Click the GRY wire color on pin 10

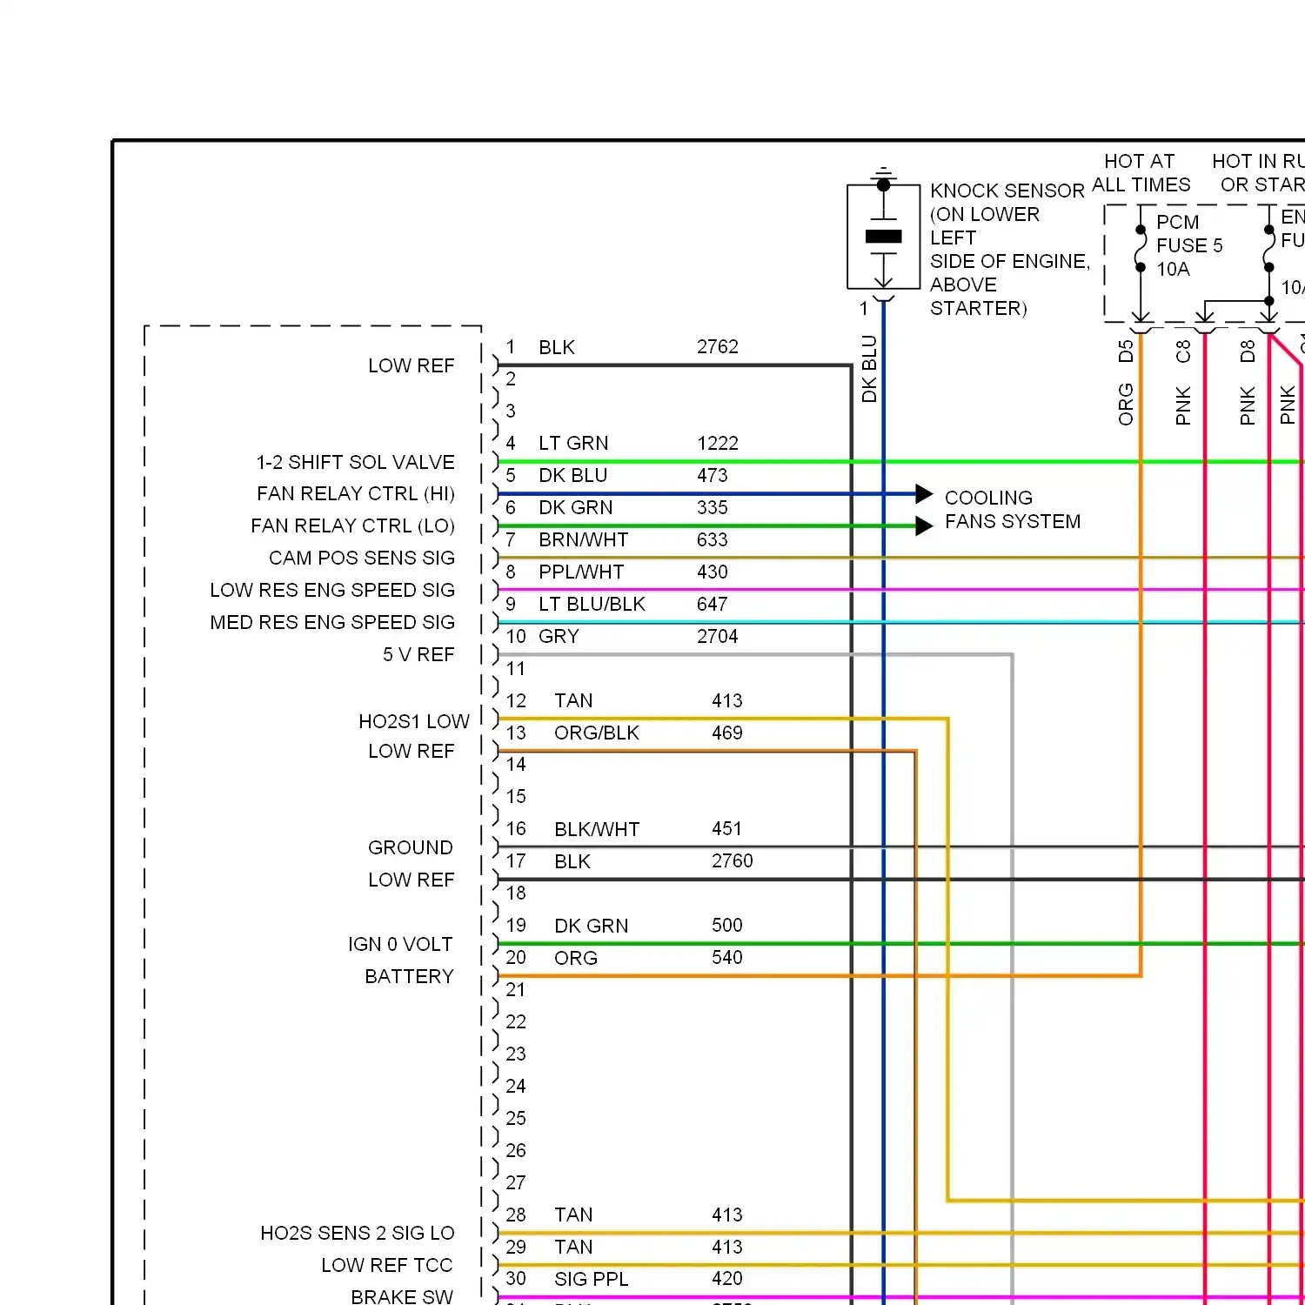tap(559, 637)
